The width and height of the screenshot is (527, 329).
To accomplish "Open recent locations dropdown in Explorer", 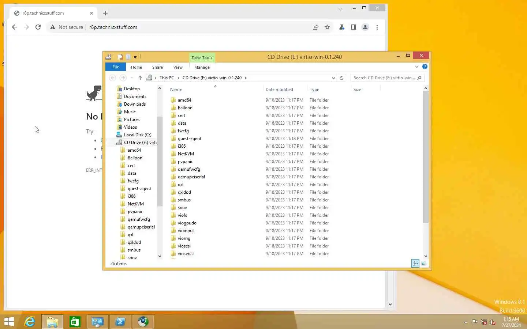I will (x=132, y=78).
